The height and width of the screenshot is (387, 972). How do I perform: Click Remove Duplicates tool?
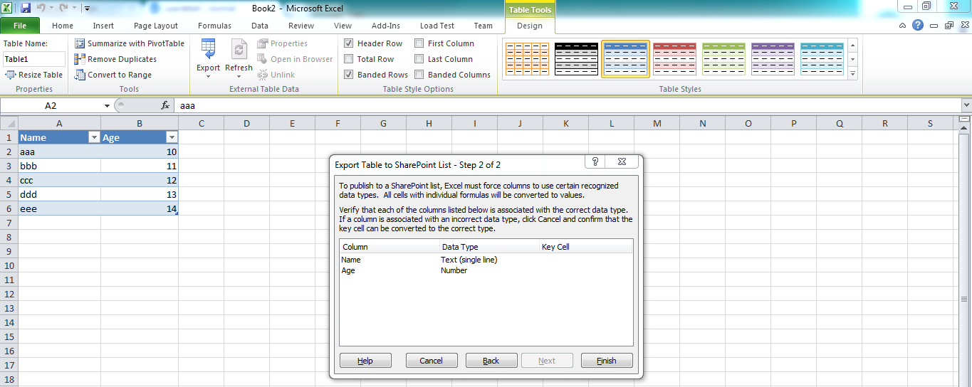(x=116, y=59)
